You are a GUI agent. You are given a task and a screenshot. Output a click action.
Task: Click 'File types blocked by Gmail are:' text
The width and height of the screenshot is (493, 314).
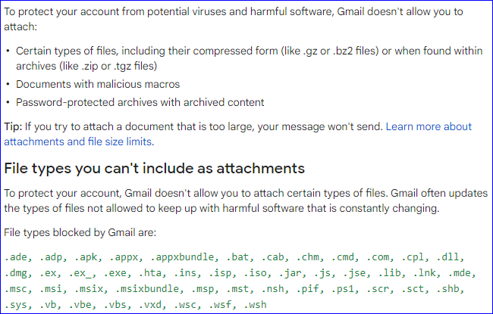click(x=80, y=232)
